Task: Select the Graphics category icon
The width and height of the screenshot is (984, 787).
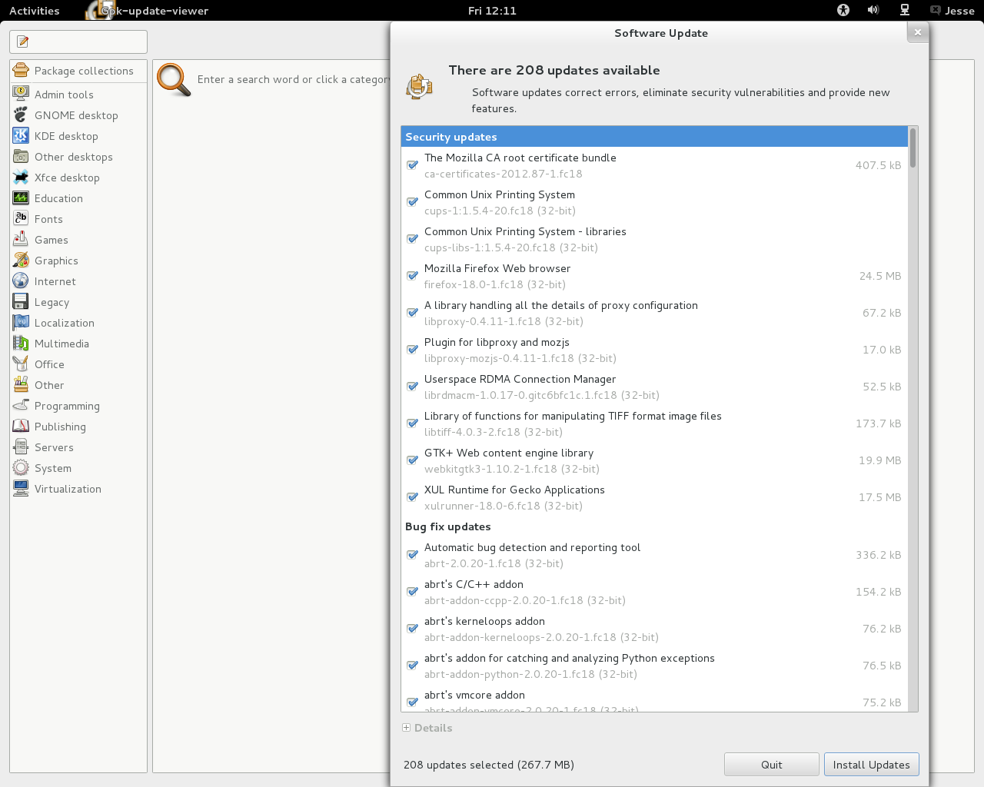Action: tap(21, 260)
